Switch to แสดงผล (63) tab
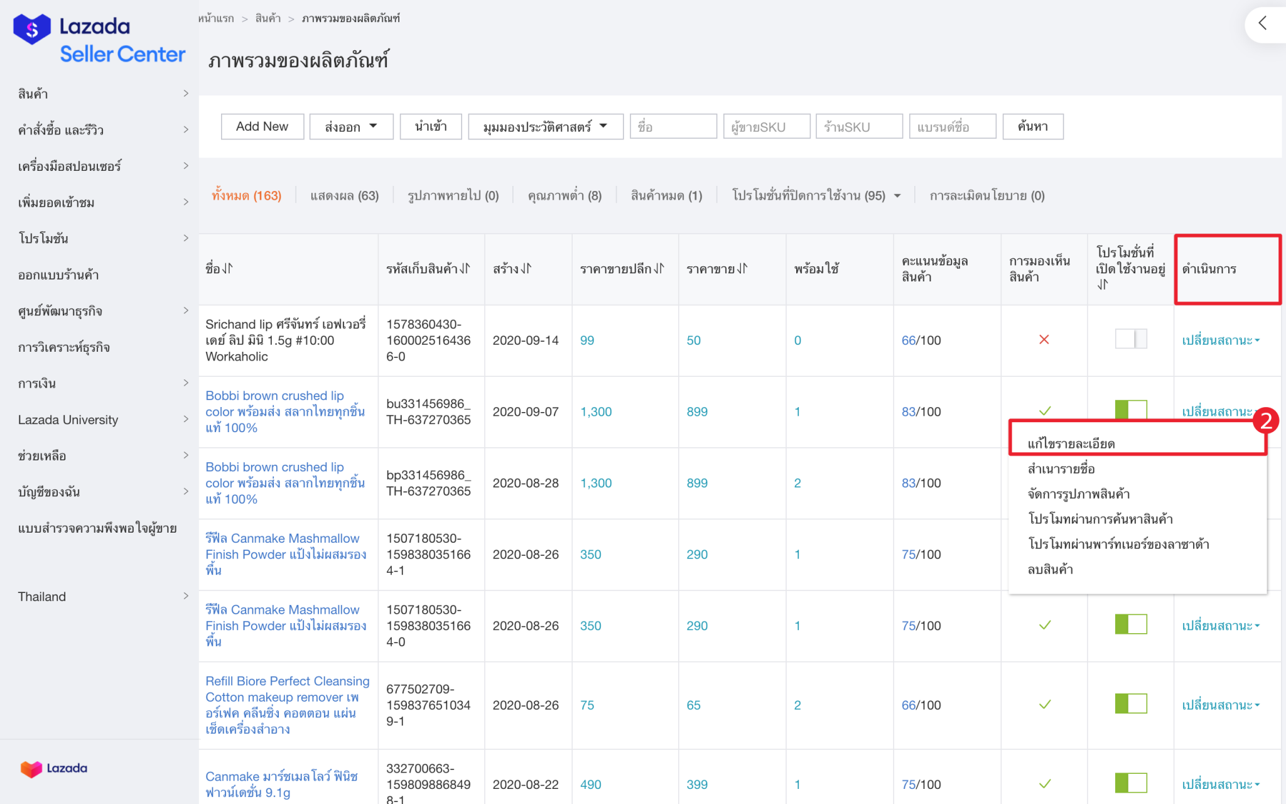This screenshot has width=1286, height=804. [344, 195]
